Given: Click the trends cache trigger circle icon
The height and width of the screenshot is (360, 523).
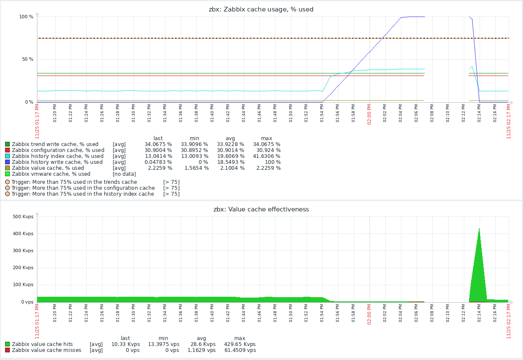Looking at the screenshot, I should coord(7,182).
